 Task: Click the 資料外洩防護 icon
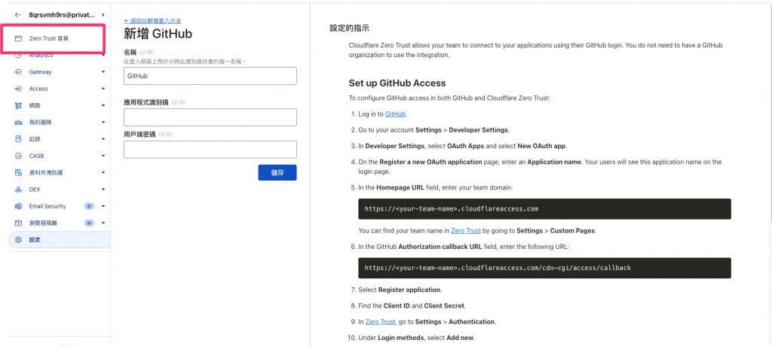pyautogui.click(x=18, y=172)
